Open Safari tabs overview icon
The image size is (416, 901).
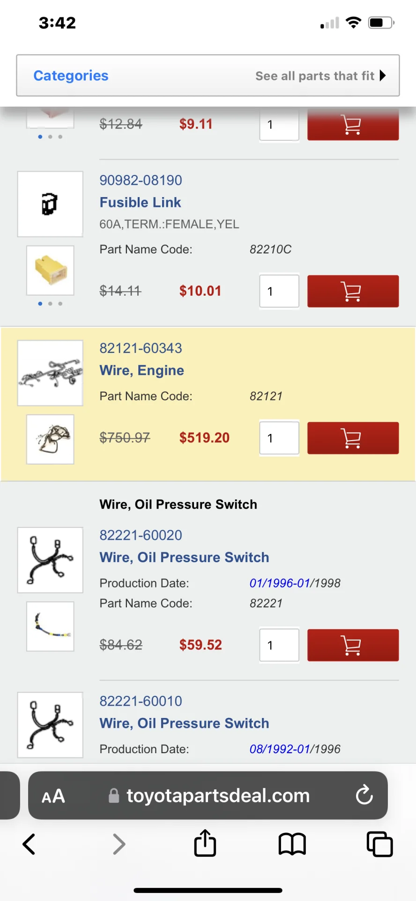[x=379, y=844]
